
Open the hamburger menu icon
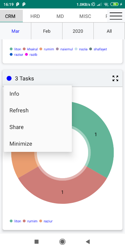tap(116, 16)
